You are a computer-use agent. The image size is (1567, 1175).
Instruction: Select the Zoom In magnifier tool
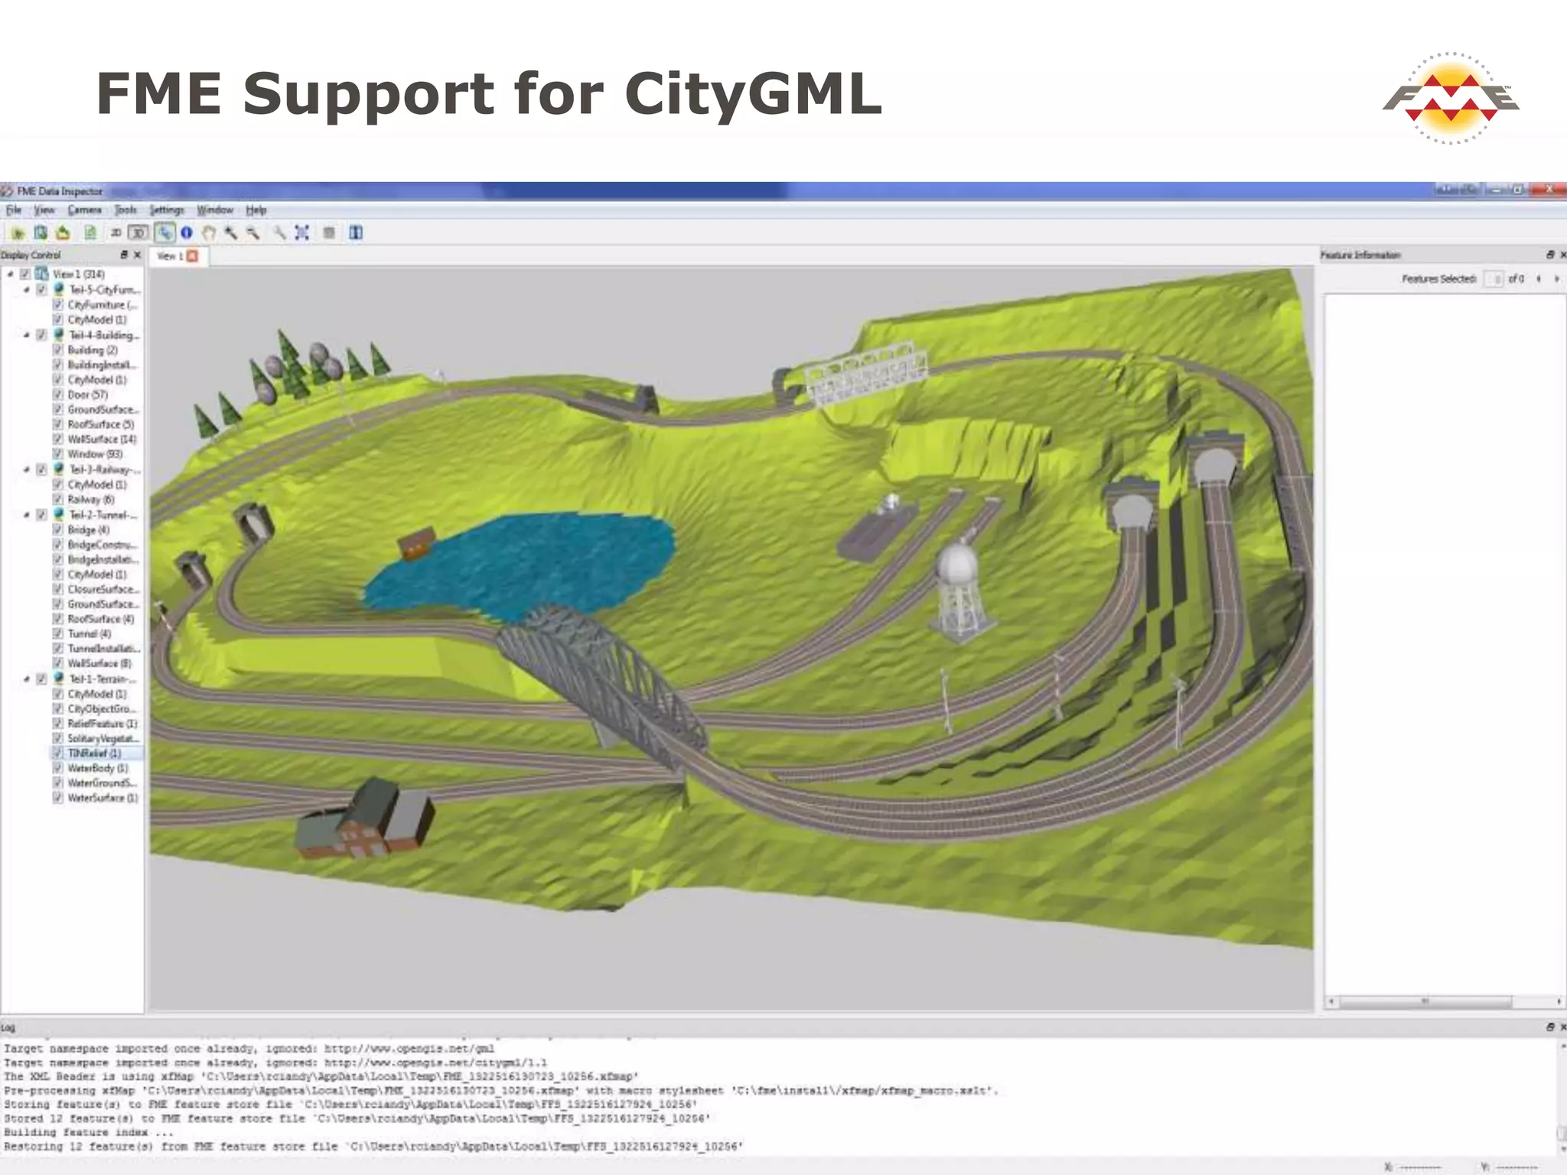[x=231, y=233]
